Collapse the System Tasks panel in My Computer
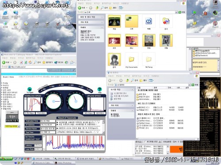Screen dimensions: 221x165 (x=132, y=90)
